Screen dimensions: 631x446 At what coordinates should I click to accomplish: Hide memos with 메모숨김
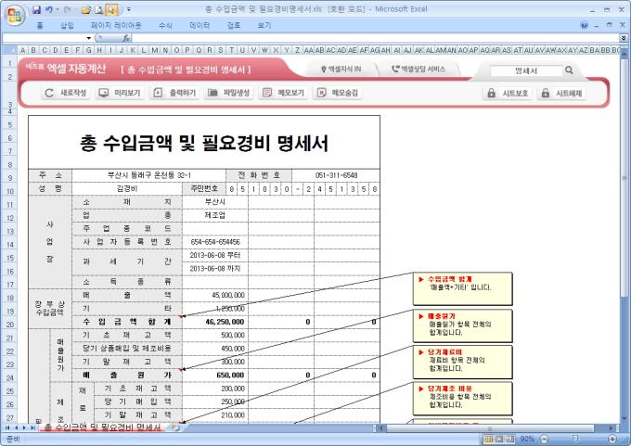coord(338,93)
